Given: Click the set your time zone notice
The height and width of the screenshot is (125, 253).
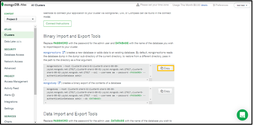Looking at the screenshot, I should point(156,5).
